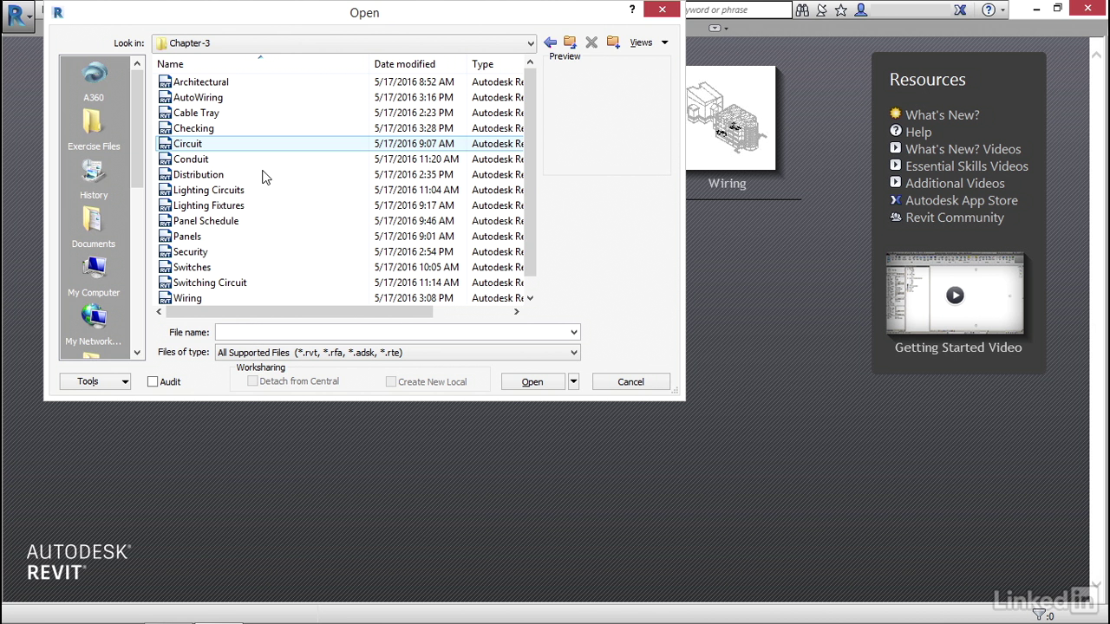
Task: Expand the File name dropdown arrow
Action: click(x=573, y=332)
